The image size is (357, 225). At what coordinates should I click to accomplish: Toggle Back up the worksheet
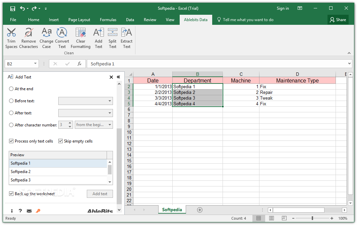(x=11, y=194)
